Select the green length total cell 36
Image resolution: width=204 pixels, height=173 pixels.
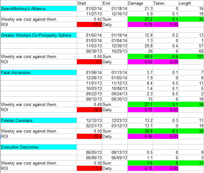[191, 104]
